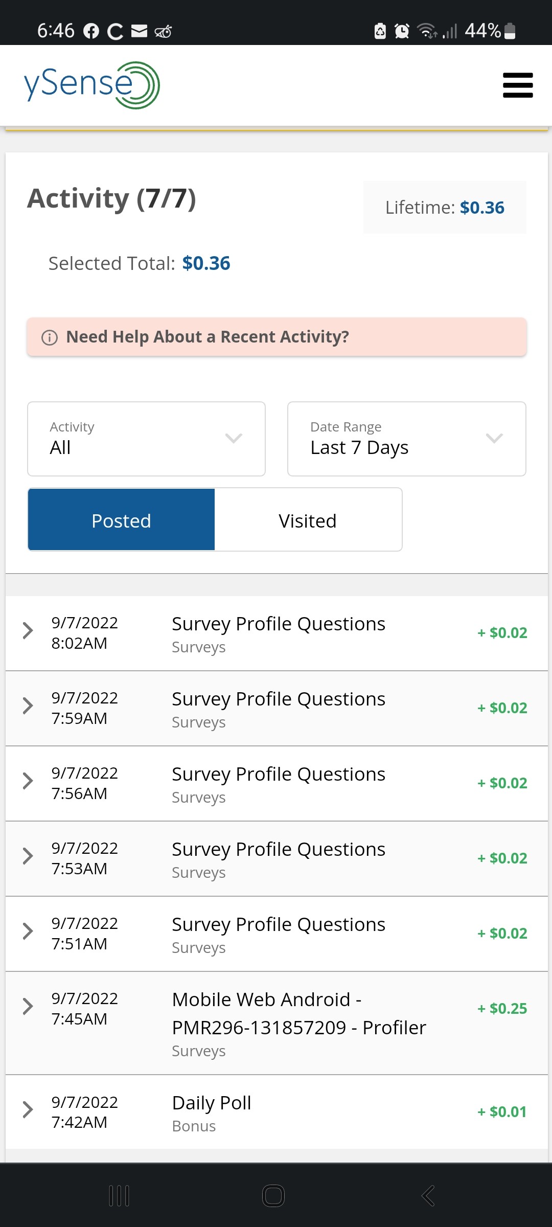Expand the 8:02AM Survey Profile Questions entry
552x1227 pixels.
point(28,631)
